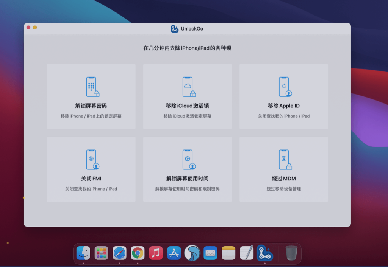Open UnlockGo from the Dock
Image resolution: width=388 pixels, height=267 pixels.
point(264,253)
